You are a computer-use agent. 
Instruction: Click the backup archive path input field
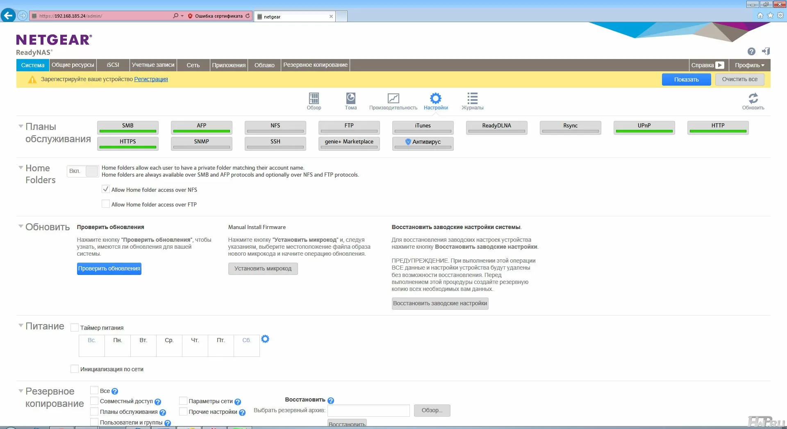click(368, 410)
